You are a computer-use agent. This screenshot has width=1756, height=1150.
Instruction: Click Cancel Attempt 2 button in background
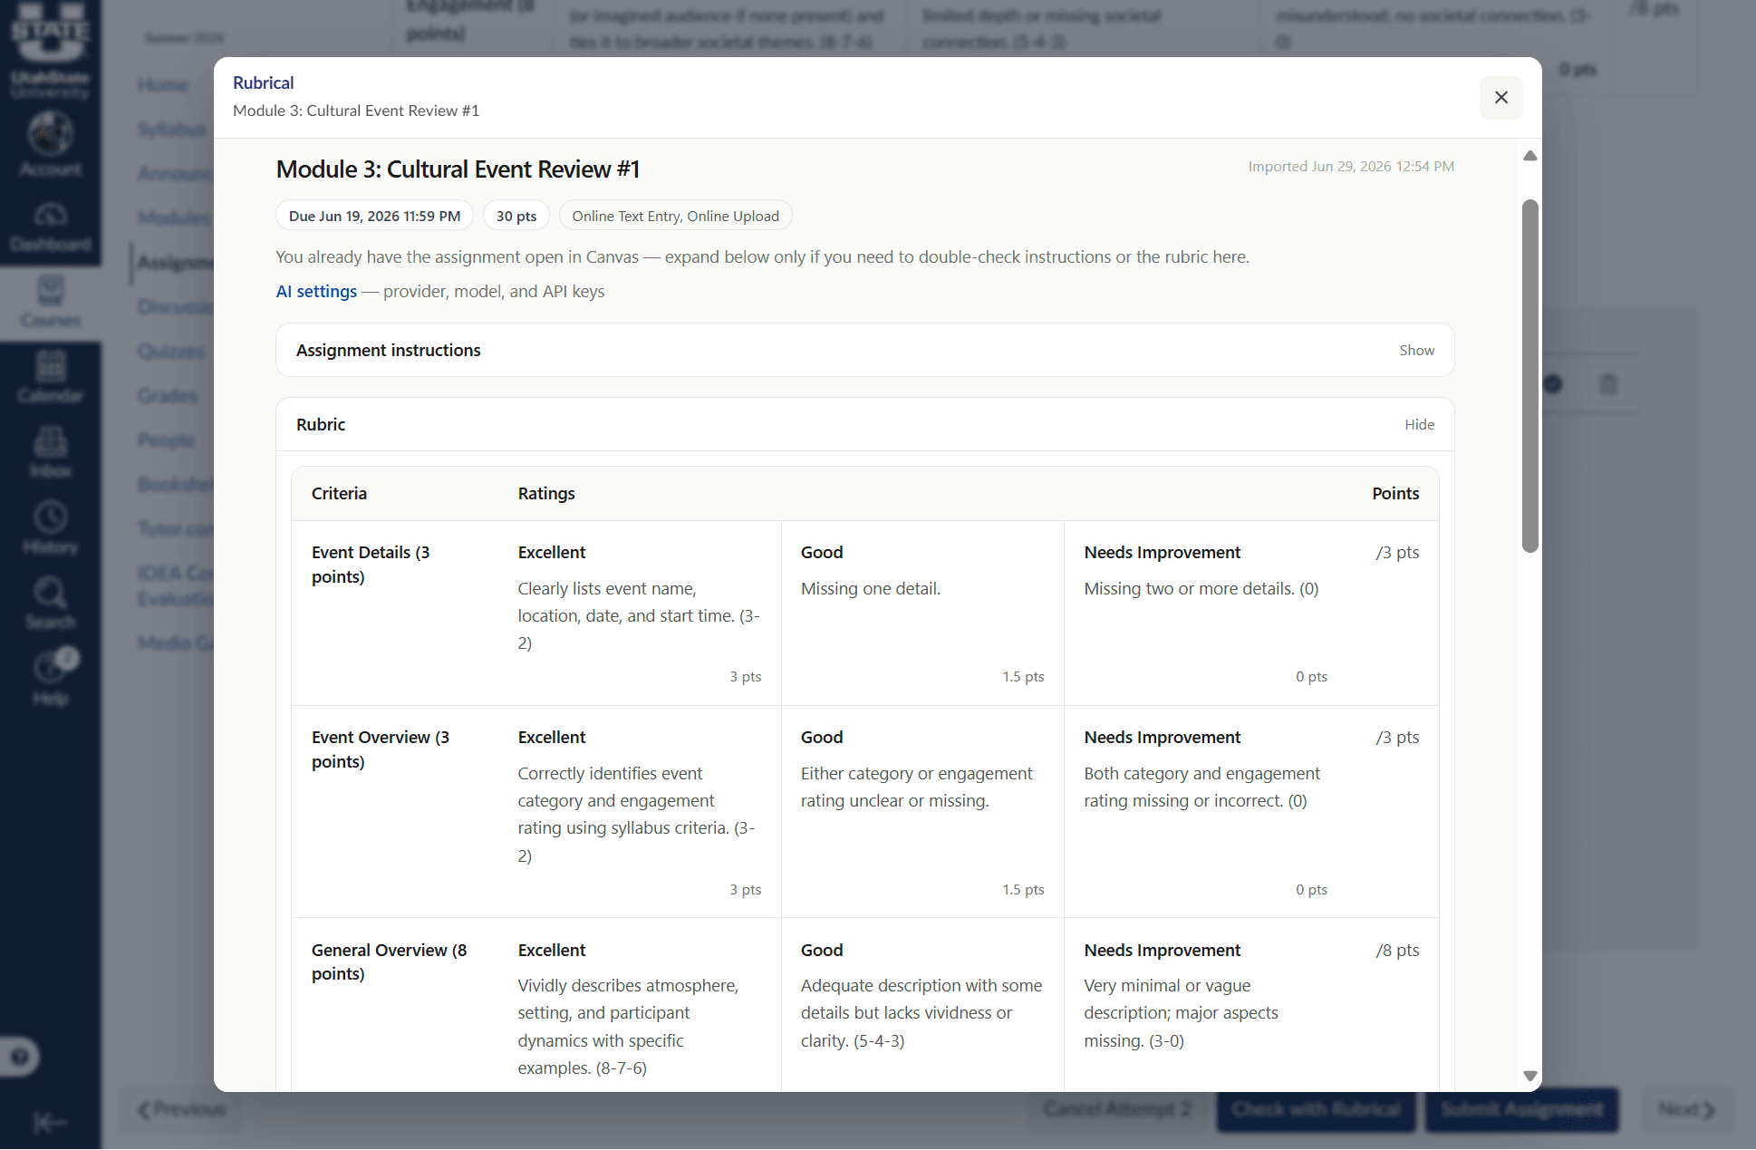tap(1117, 1110)
